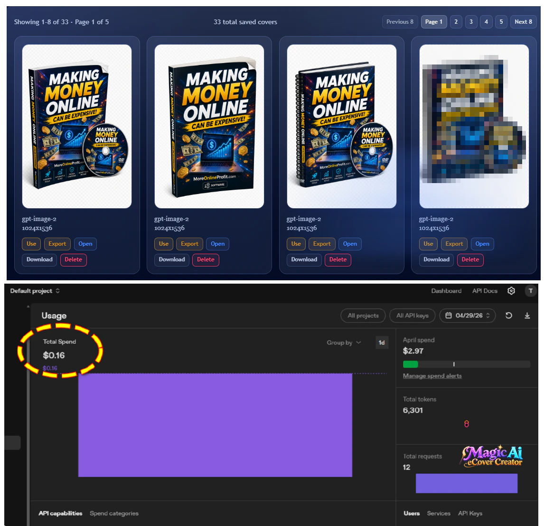Jump to page 5 of covers
The width and height of the screenshot is (544, 526).
tap(501, 22)
